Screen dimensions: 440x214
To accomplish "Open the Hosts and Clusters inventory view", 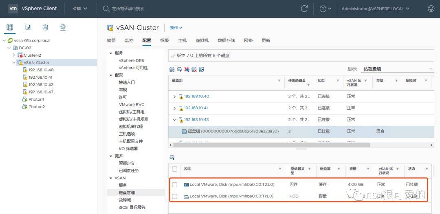I will coord(10,27).
